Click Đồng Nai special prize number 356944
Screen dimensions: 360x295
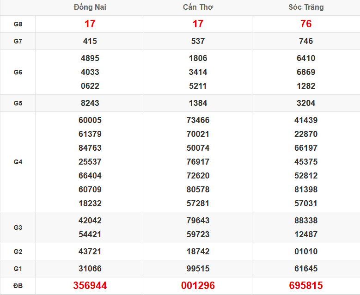[x=90, y=286]
